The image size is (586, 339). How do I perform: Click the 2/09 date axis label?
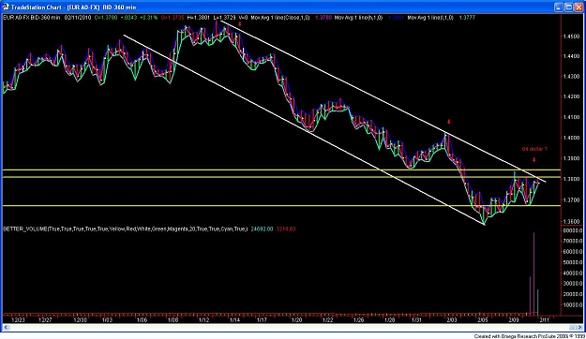[x=514, y=320]
